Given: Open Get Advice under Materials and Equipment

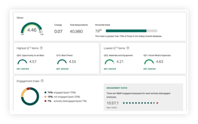Looking at the screenshot, I should tap(110, 69).
